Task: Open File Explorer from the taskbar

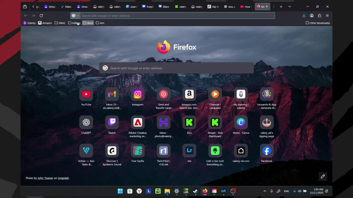Action: [x=167, y=191]
